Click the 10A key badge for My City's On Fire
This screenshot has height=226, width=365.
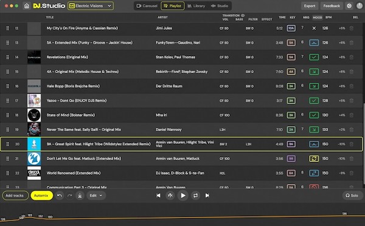click(291, 28)
